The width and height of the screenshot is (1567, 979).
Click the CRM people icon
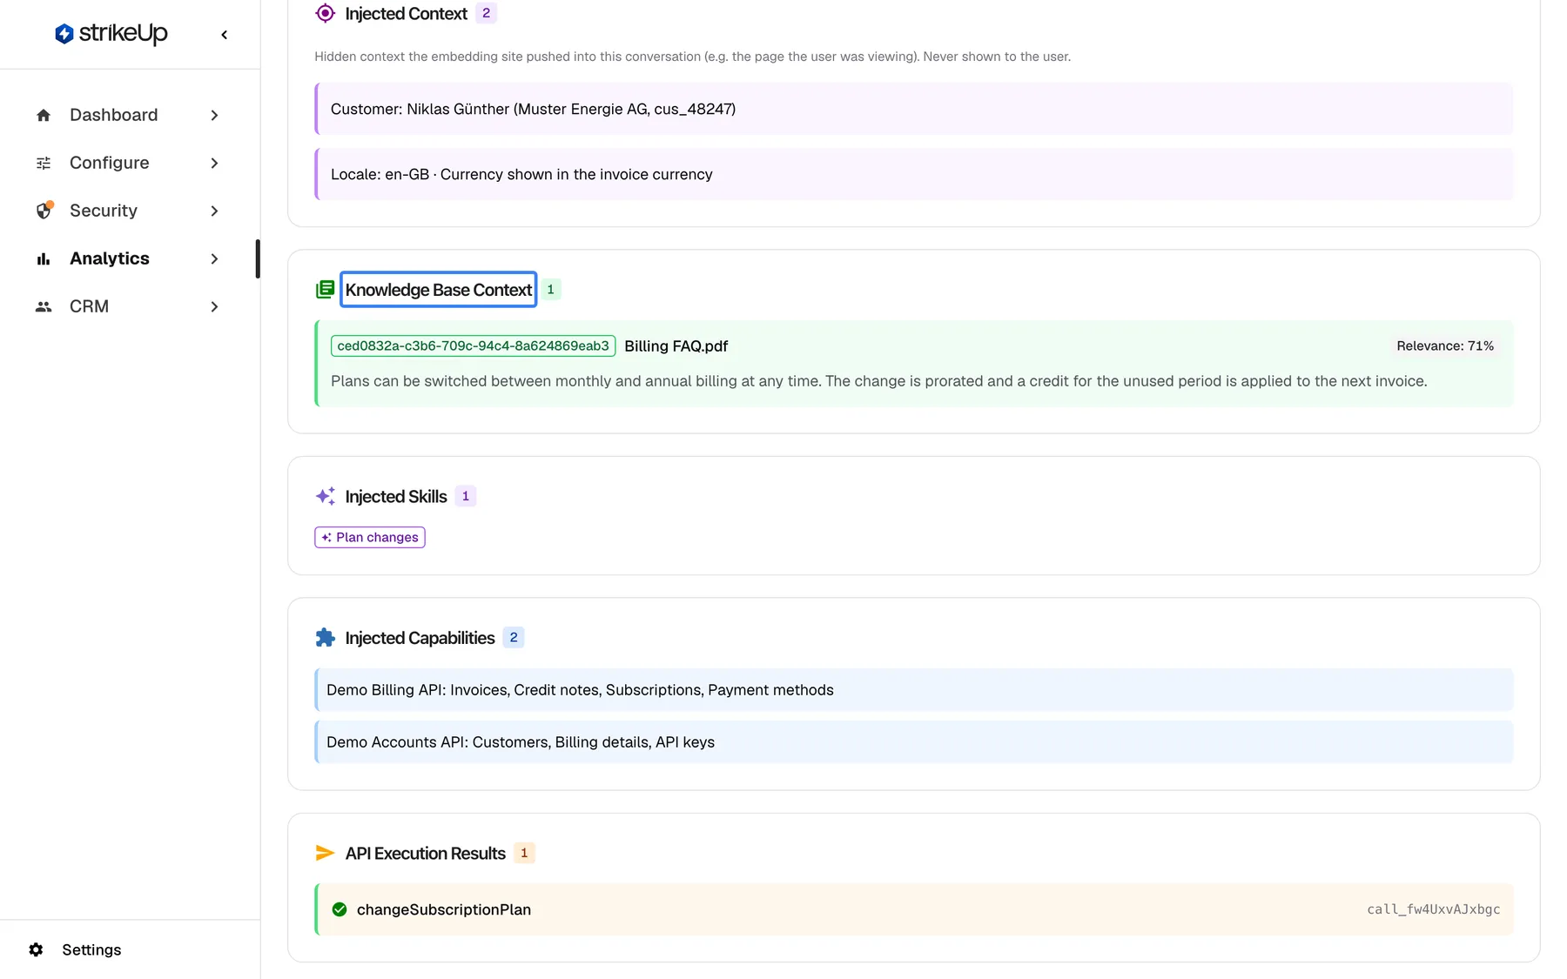44,306
